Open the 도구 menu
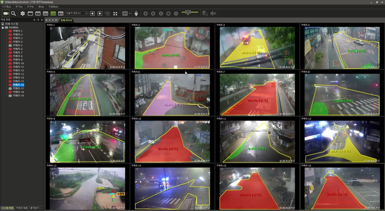The height and width of the screenshot is (211, 385). click(x=30, y=7)
